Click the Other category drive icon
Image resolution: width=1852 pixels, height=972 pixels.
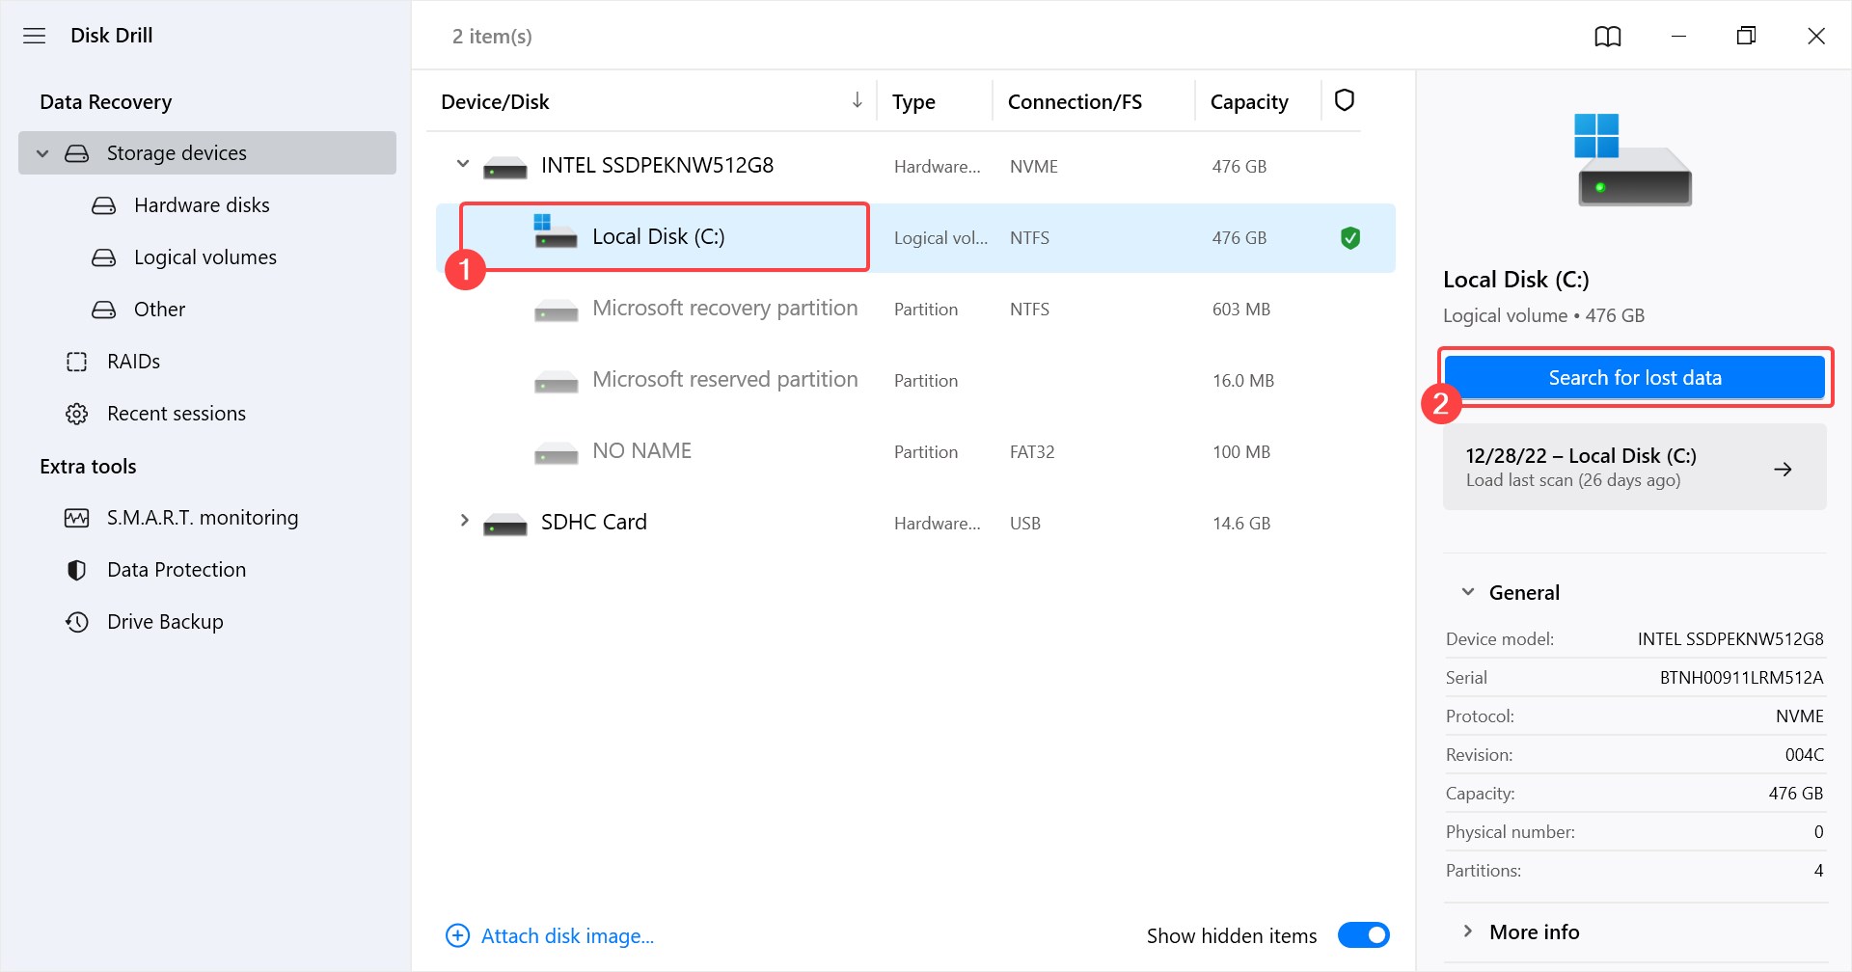click(104, 310)
